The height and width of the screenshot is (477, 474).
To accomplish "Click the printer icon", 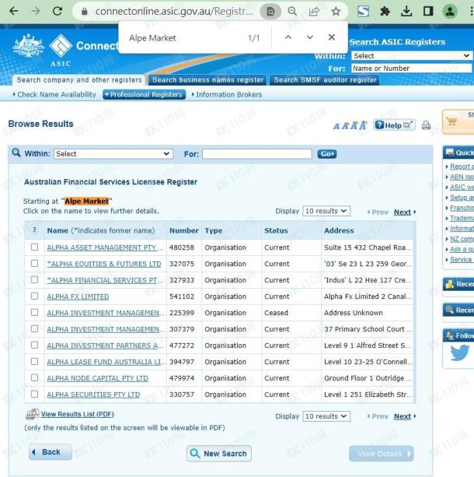I will (x=426, y=125).
